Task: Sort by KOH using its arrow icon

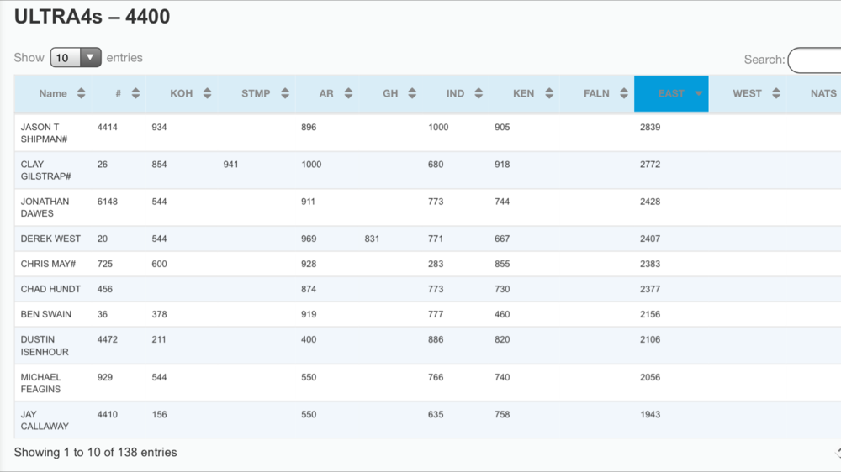Action: (x=207, y=94)
